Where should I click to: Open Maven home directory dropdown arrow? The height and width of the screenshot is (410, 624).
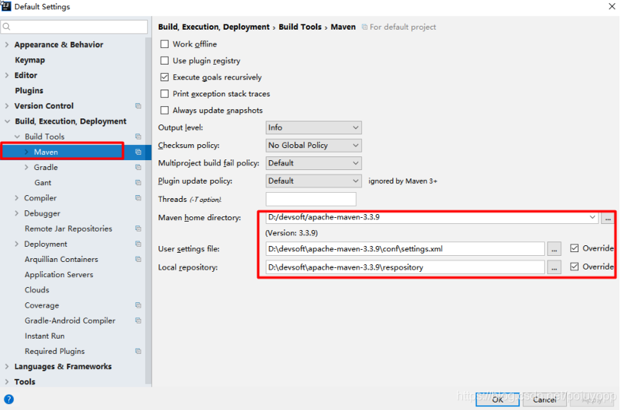pyautogui.click(x=592, y=217)
